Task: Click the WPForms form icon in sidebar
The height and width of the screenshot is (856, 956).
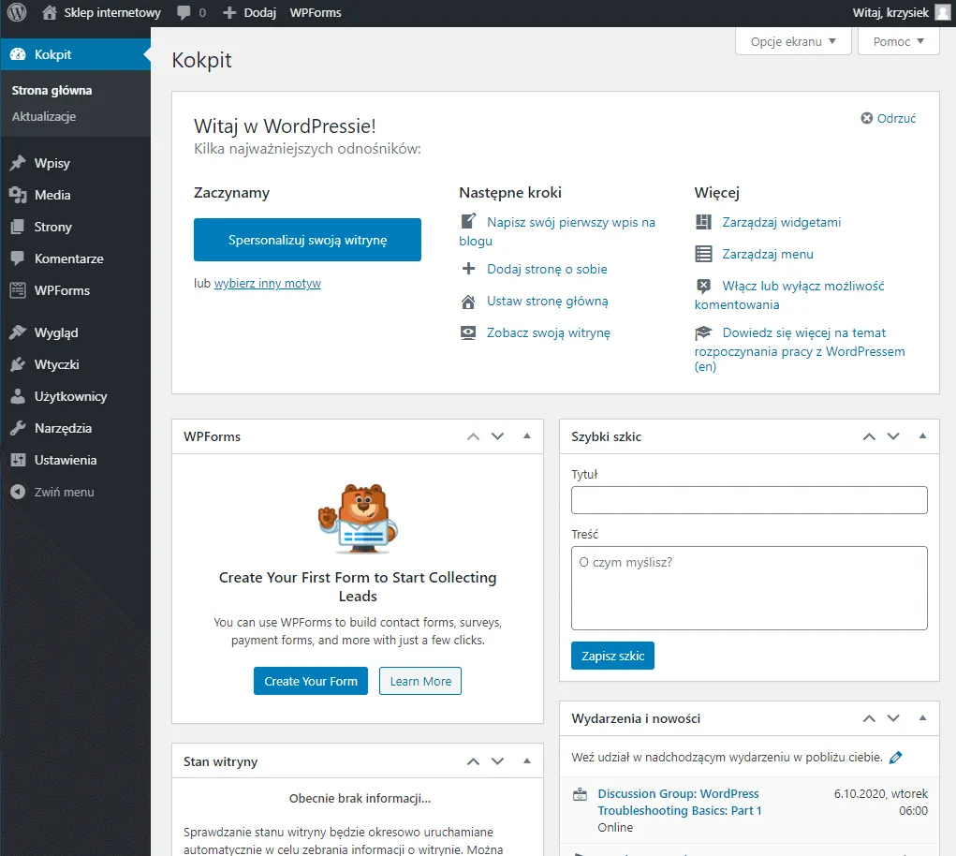Action: coord(18,290)
